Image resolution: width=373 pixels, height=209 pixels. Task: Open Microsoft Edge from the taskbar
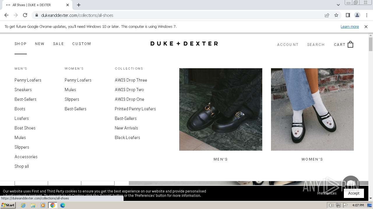pos(62,205)
